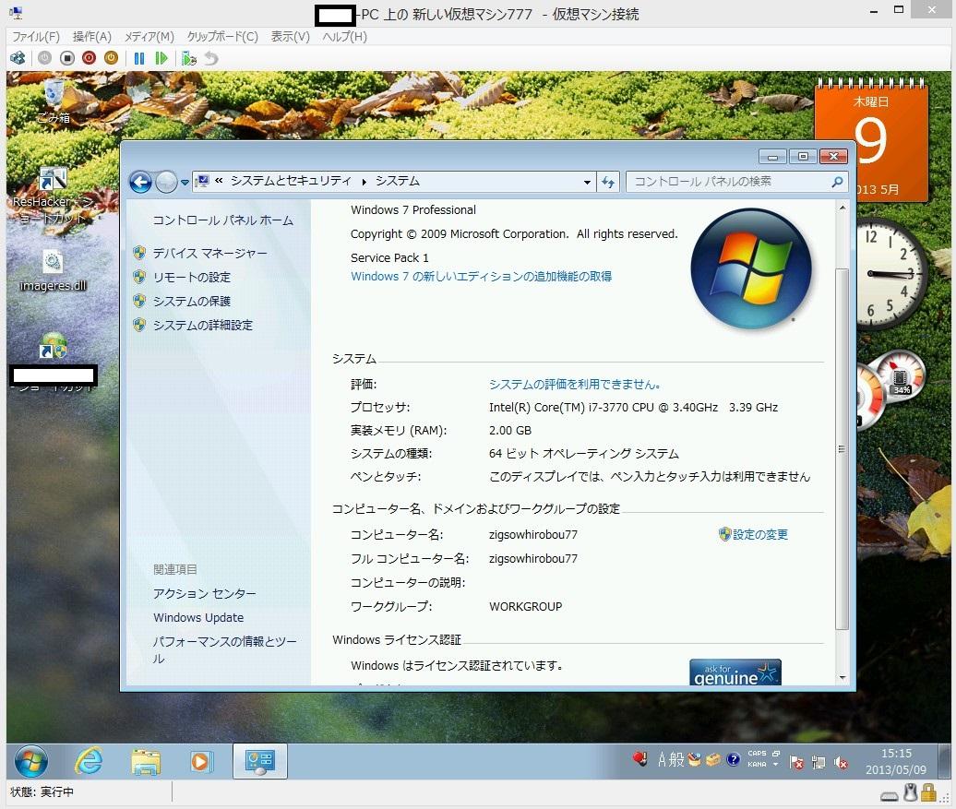
Task: Open システムの保護
Action: point(191,301)
